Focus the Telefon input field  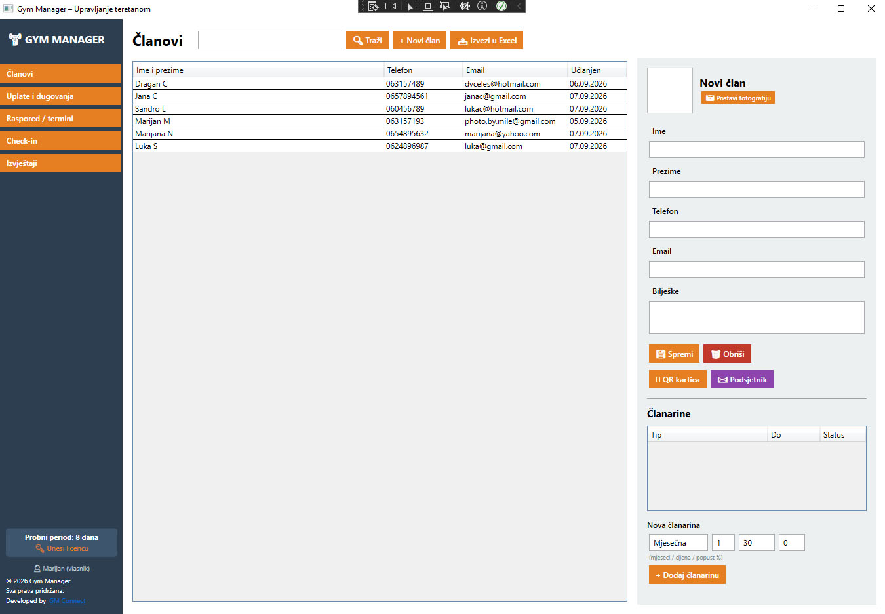click(x=757, y=230)
